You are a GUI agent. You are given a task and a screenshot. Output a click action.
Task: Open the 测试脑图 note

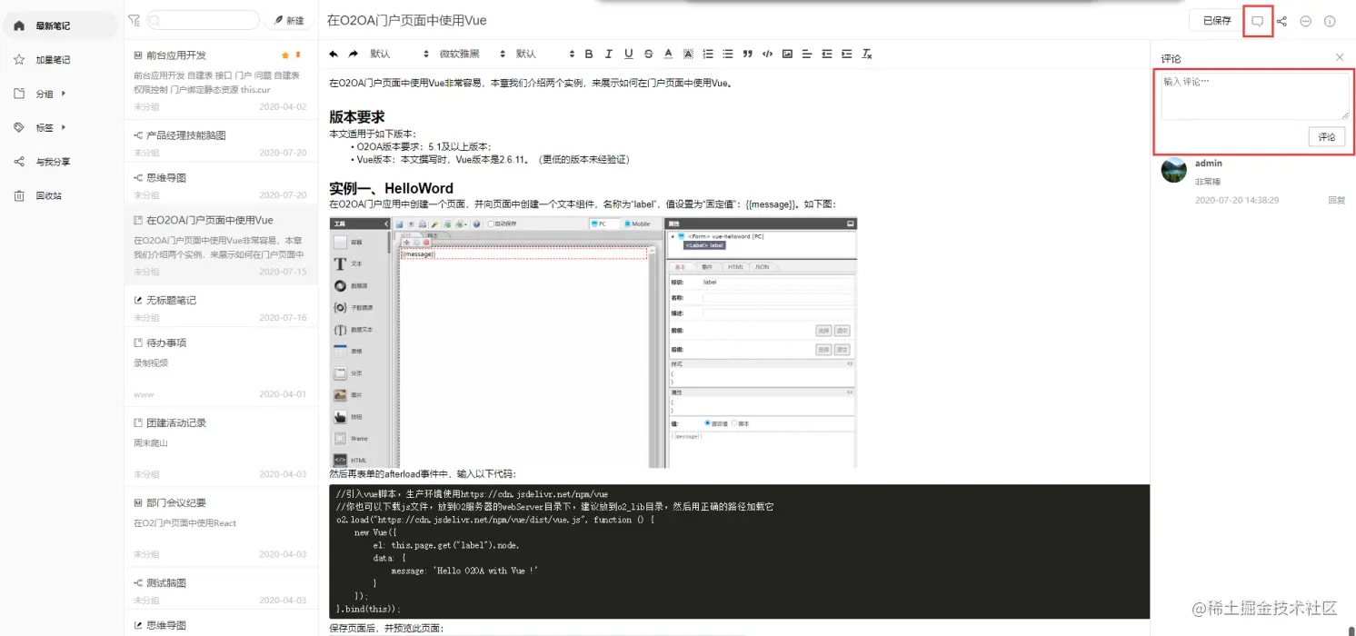pyautogui.click(x=221, y=591)
